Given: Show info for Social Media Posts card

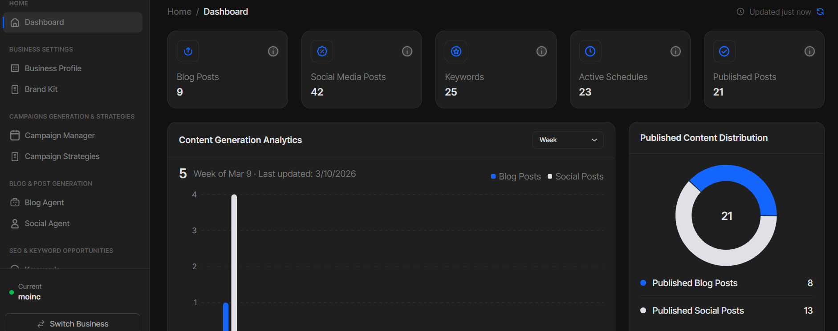Looking at the screenshot, I should (407, 52).
